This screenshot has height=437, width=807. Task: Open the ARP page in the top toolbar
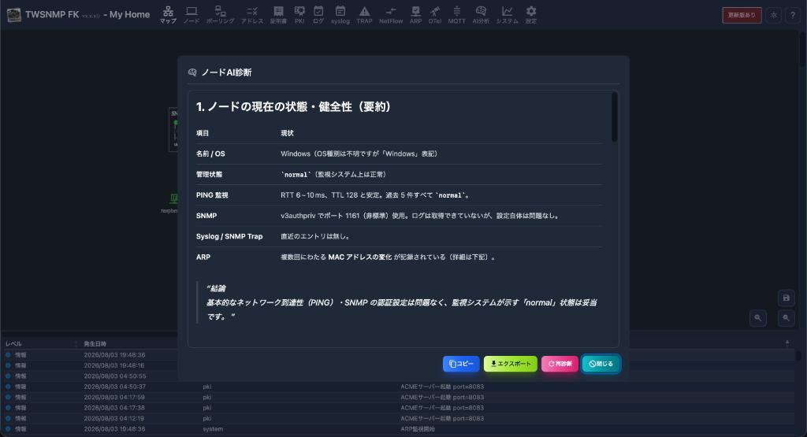(416, 14)
